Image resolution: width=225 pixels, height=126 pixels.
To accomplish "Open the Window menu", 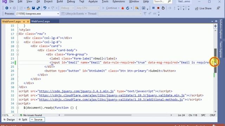I will coord(134,1).
